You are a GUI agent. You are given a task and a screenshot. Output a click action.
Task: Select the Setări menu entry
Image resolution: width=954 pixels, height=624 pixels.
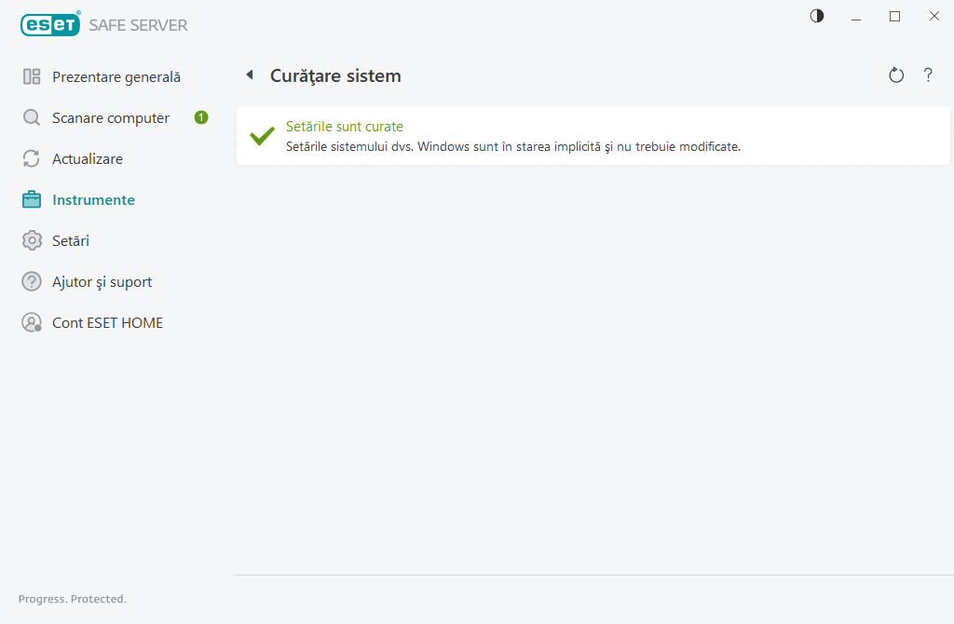(x=71, y=241)
